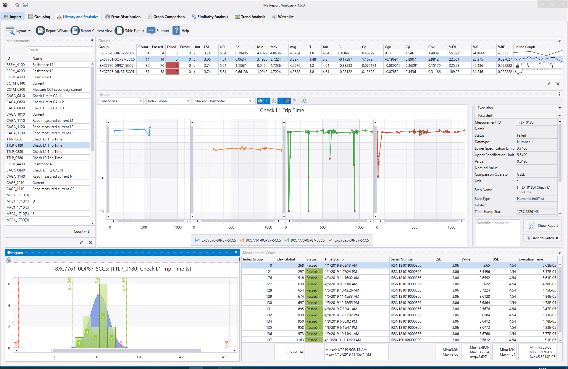This screenshot has height=369, width=568.
Task: Switch to the Grouping tab
Action: pyautogui.click(x=39, y=17)
